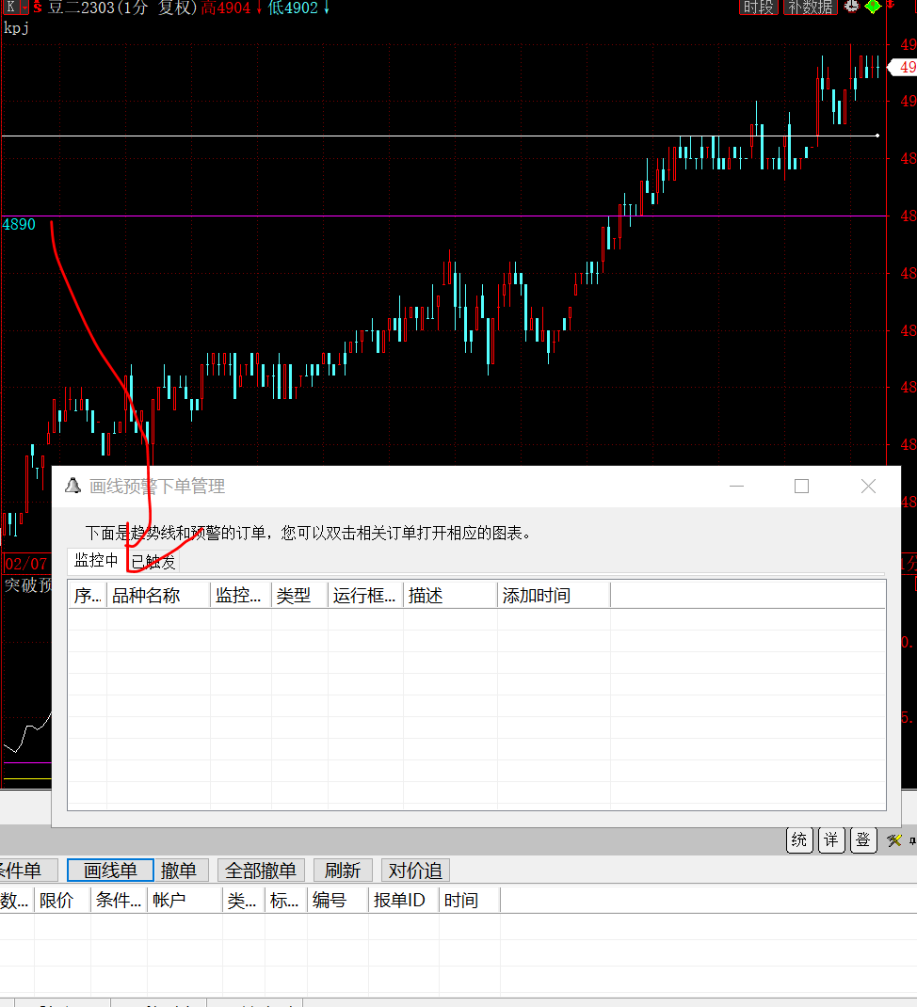Click the 画线单 button
The image size is (917, 1007).
(110, 871)
